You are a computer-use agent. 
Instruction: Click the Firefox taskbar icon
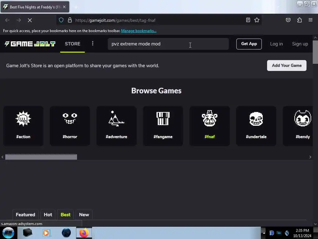(x=84, y=233)
